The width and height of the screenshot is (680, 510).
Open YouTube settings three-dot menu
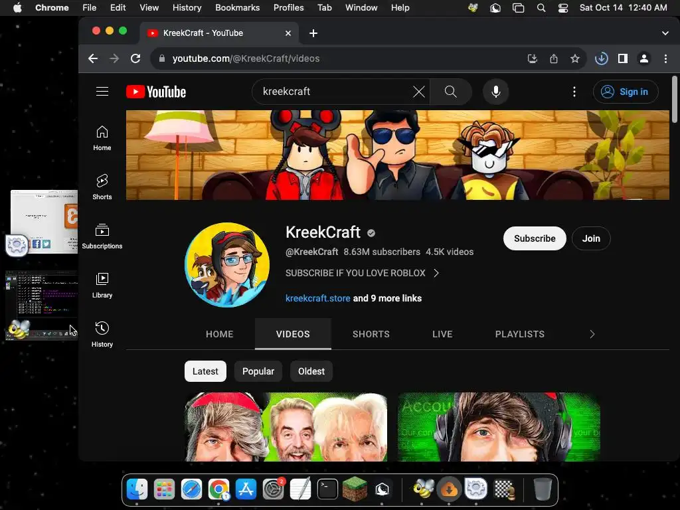(x=574, y=92)
